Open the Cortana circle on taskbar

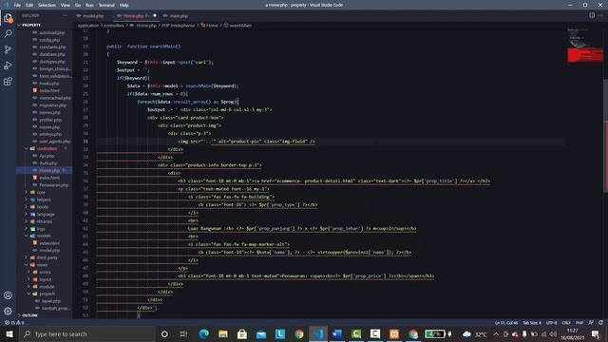tap(164, 333)
